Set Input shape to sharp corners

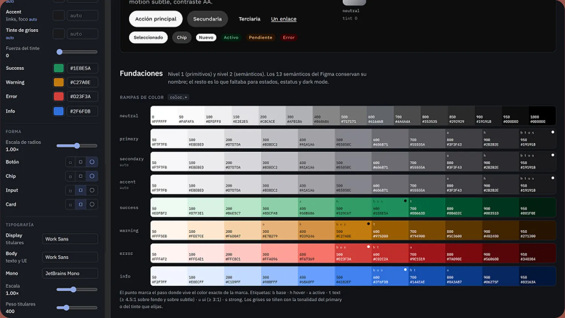tap(70, 190)
